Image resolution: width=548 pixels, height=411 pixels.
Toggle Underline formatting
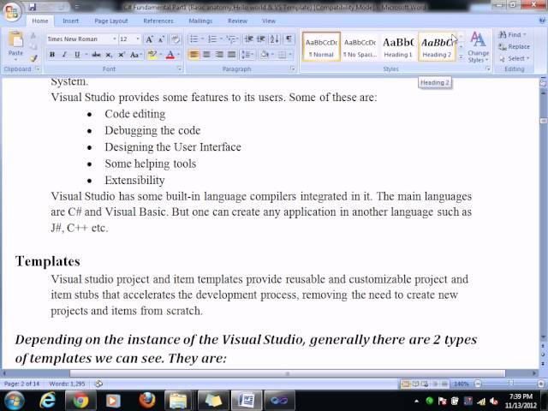(77, 55)
